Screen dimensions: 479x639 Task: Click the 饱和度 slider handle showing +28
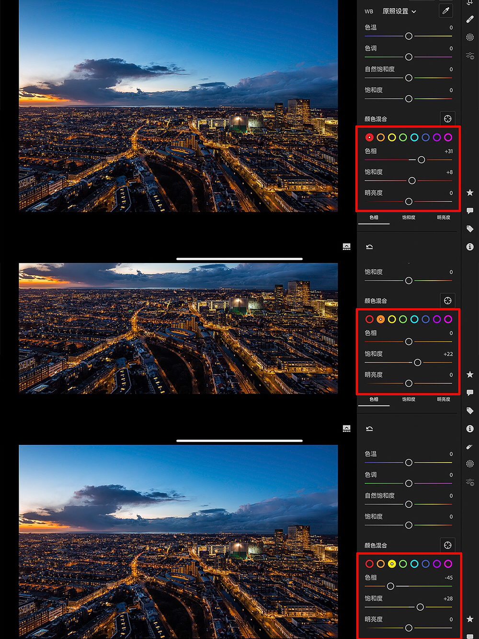coord(420,607)
